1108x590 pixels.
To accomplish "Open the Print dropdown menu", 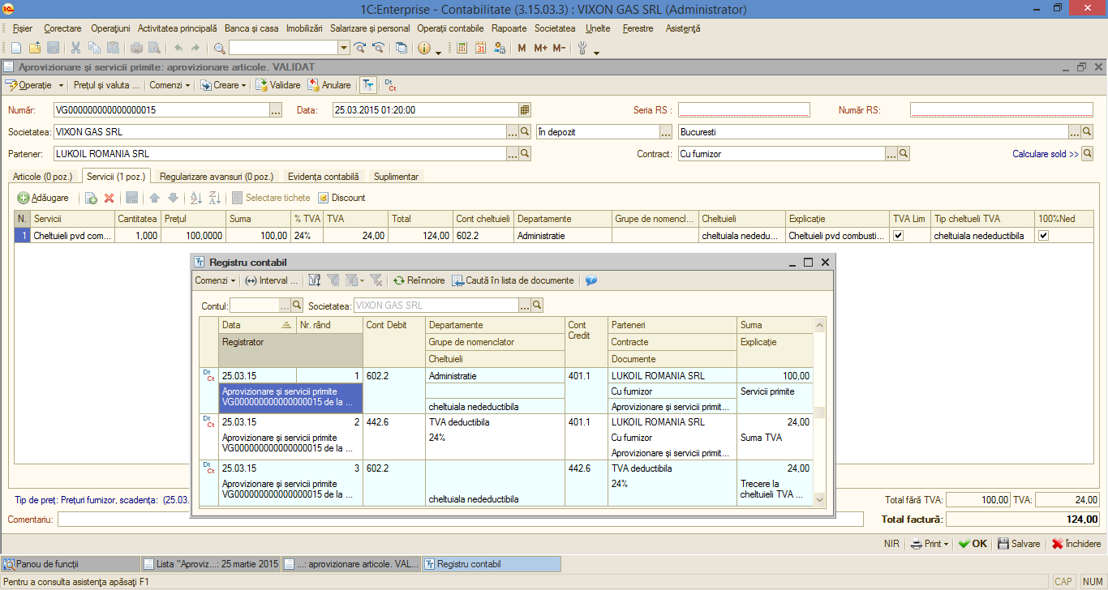I will click(930, 544).
